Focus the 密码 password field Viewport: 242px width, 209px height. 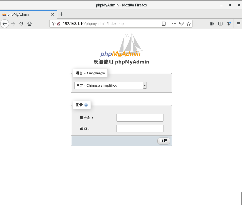pos(140,129)
